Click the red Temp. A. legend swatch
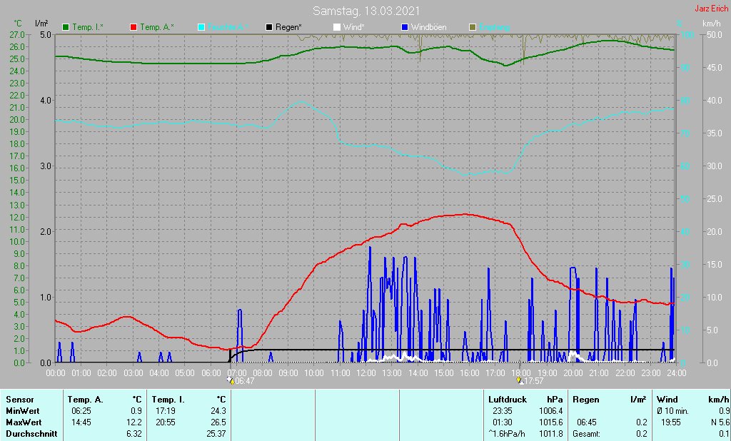This screenshot has height=441, width=731. tap(133, 28)
